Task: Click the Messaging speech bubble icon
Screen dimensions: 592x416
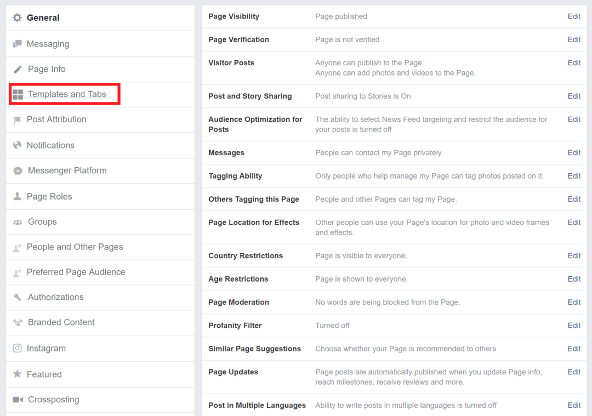Action: tap(17, 43)
